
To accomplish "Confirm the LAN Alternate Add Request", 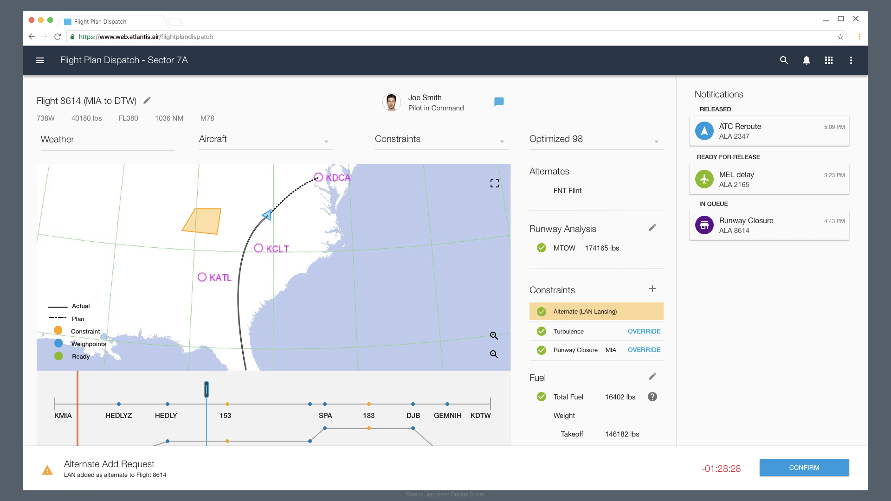I will pyautogui.click(x=804, y=468).
